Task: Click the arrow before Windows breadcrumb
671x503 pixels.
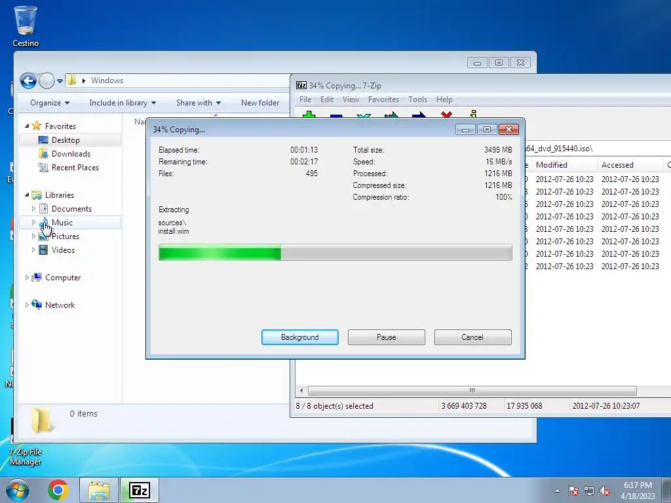Action: [83, 81]
